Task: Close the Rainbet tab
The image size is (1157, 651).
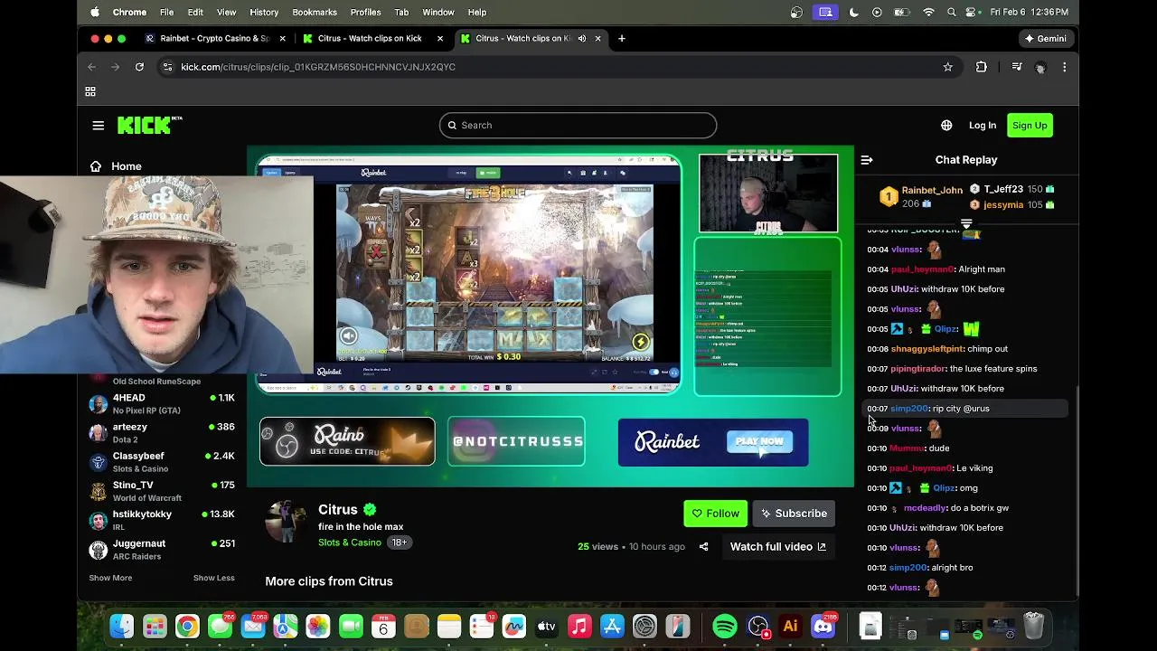Action: coord(283,39)
